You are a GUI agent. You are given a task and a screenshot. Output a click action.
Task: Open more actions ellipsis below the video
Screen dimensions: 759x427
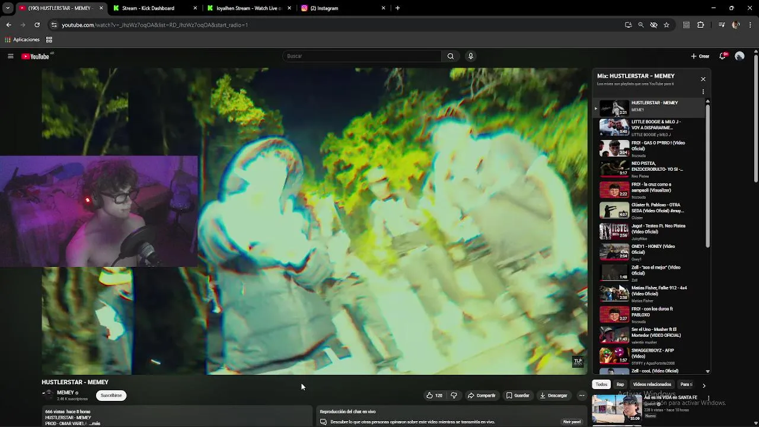[582, 396]
